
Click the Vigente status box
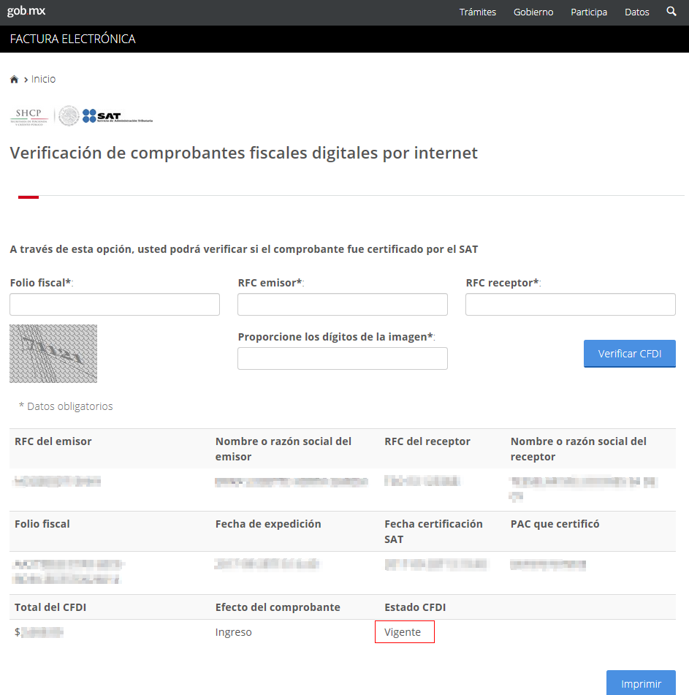pos(404,631)
